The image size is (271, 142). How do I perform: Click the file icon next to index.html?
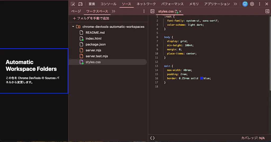[82, 39]
